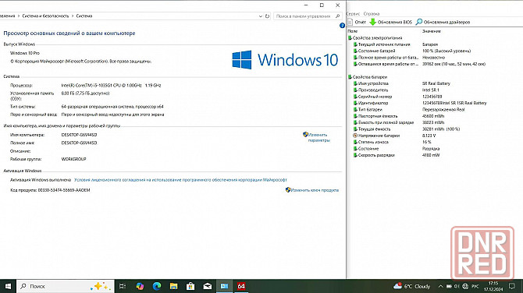Click the taskbar Поиск search box

(x=66, y=286)
